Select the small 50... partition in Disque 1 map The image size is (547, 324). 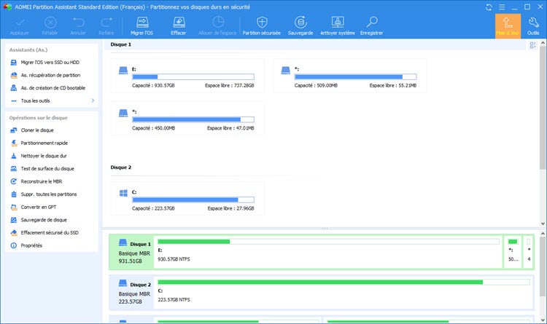[513, 251]
